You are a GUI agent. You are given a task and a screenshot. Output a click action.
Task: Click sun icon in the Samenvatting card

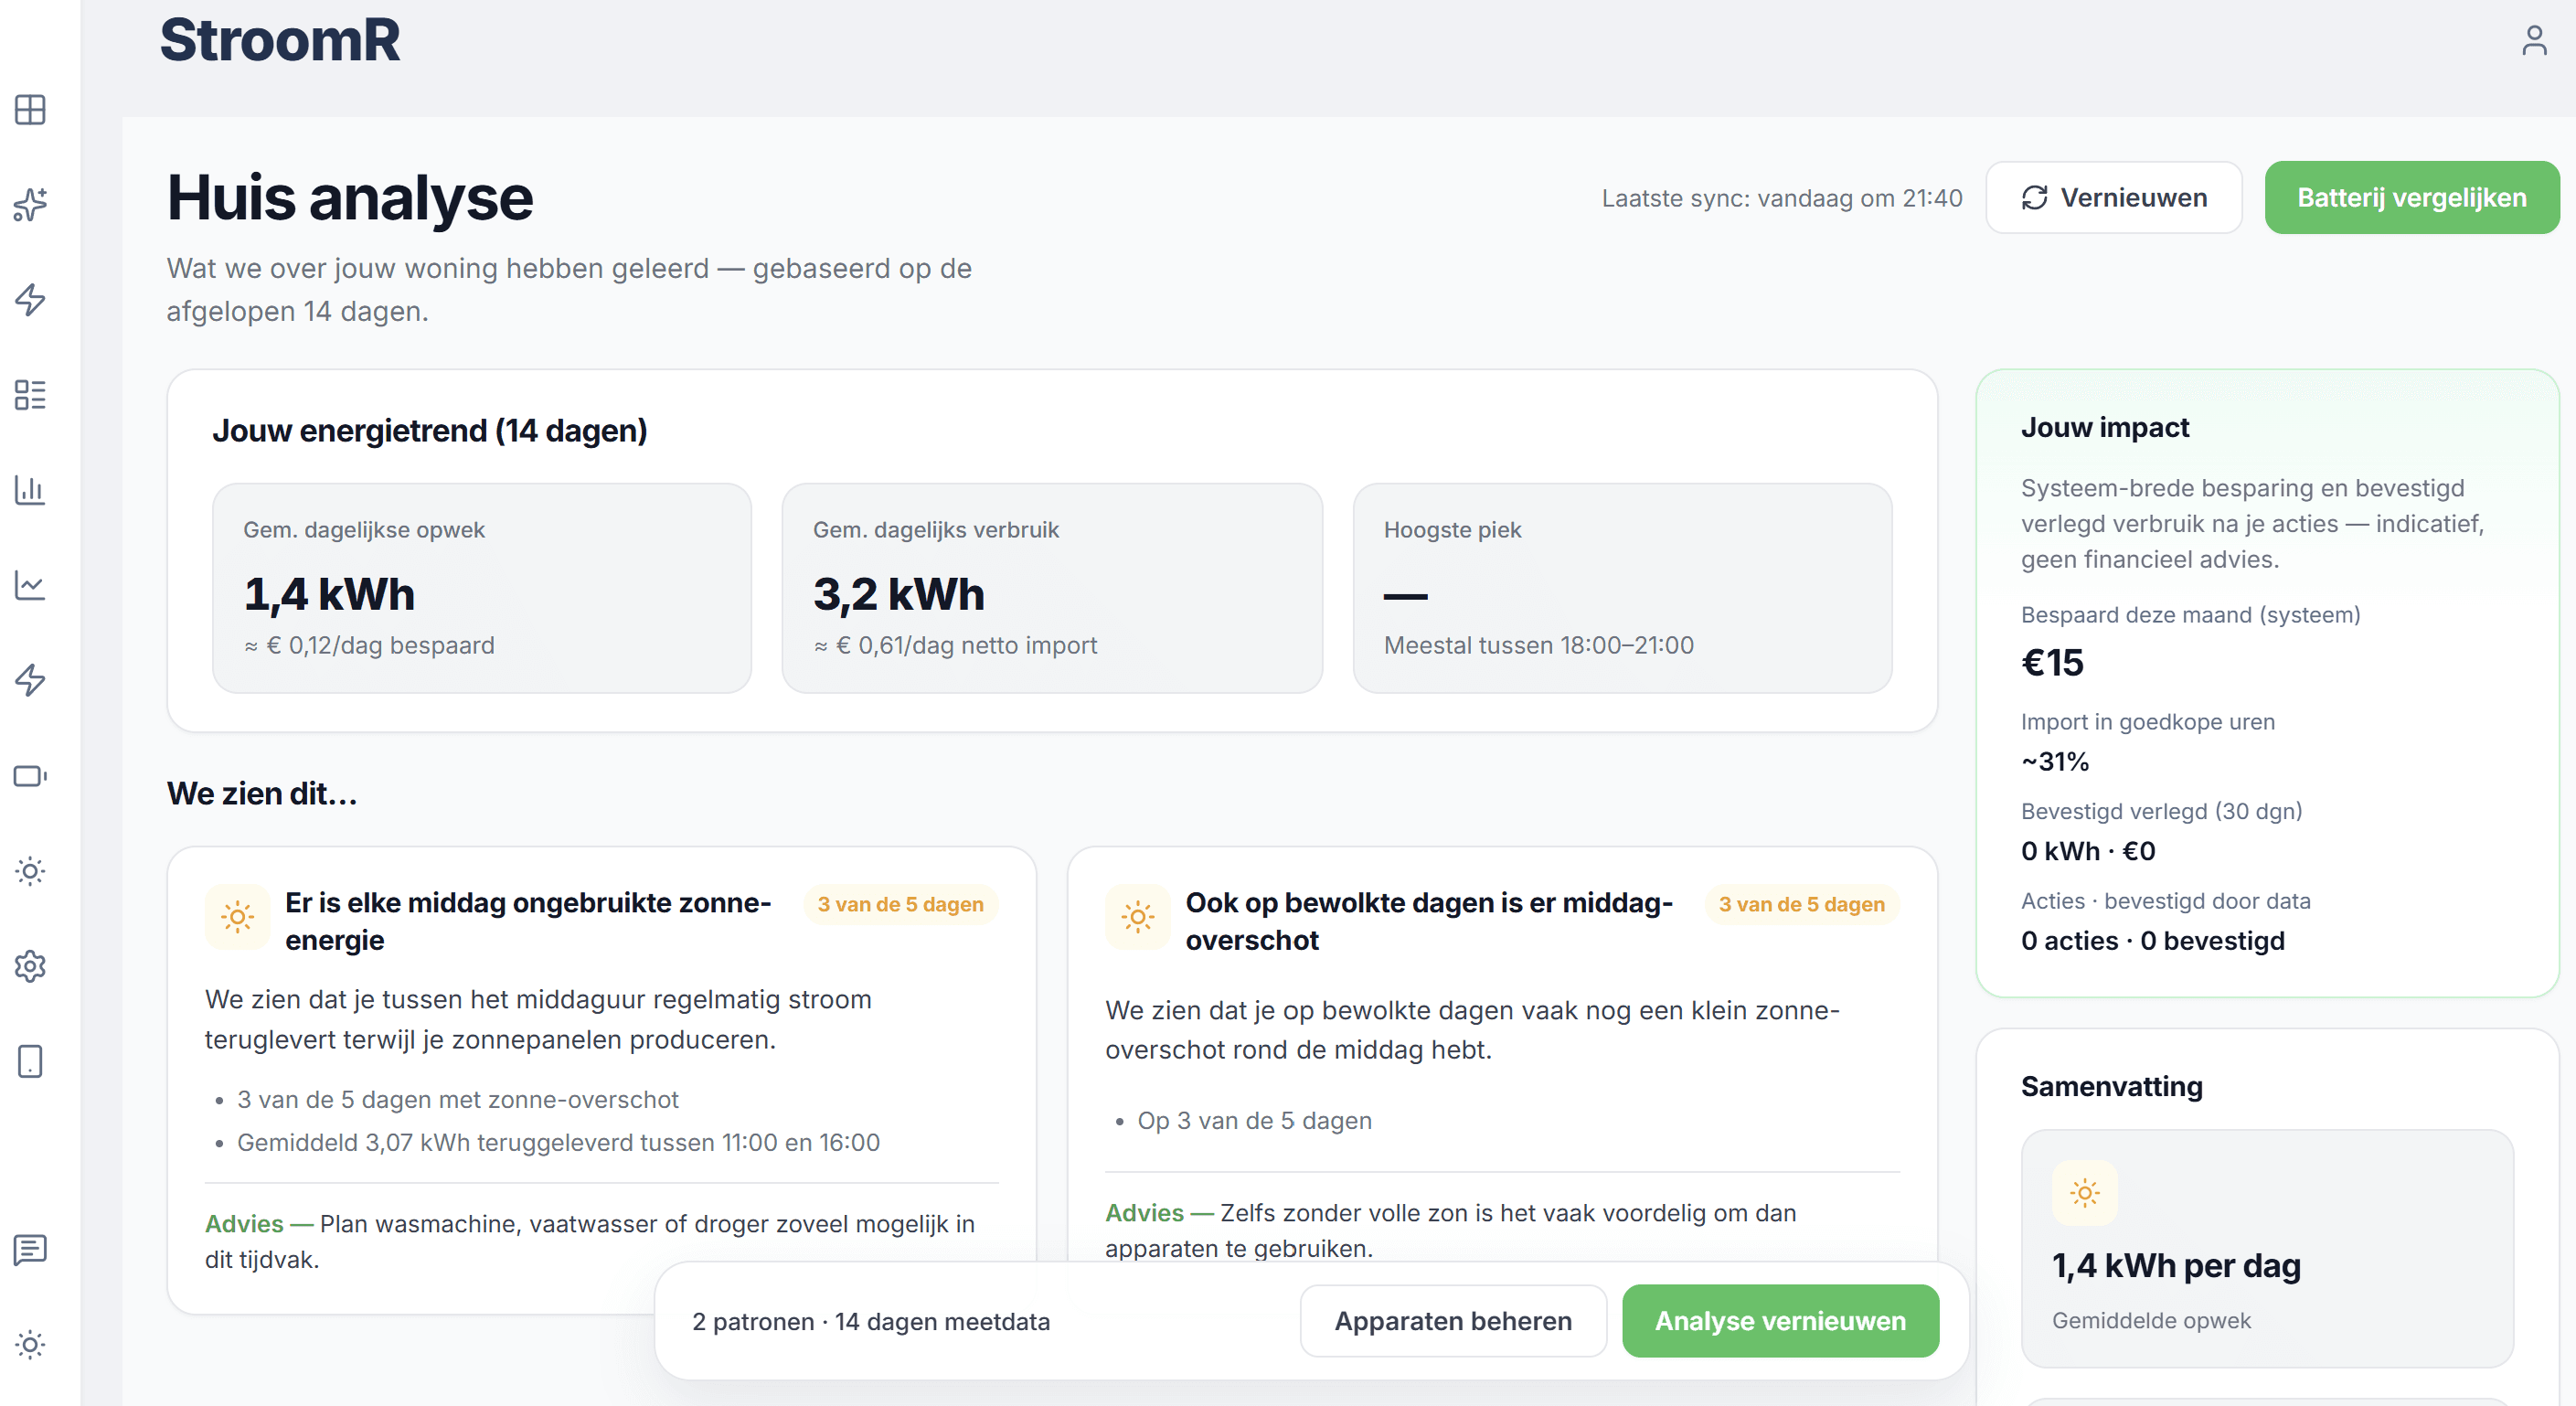tap(2084, 1192)
